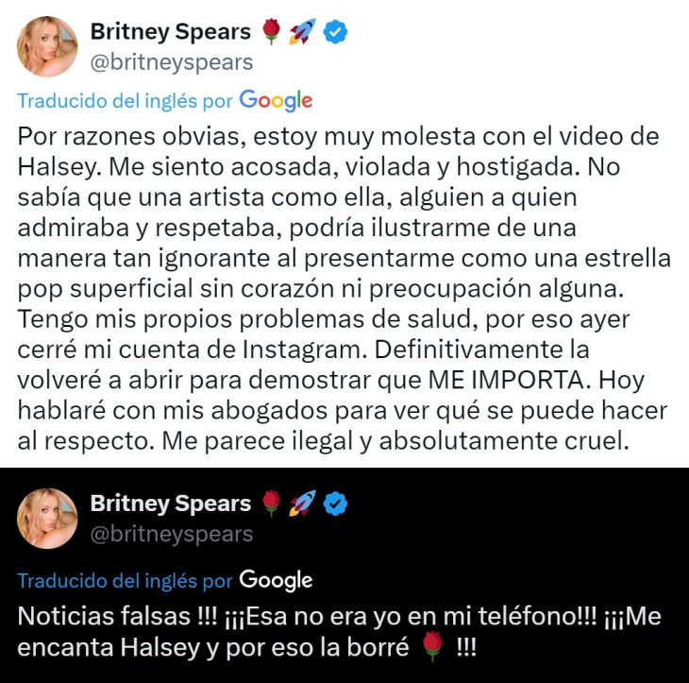Viewport: 689px width, 683px height.
Task: Click the rose emoji after 'la borré'
Action: (x=433, y=647)
